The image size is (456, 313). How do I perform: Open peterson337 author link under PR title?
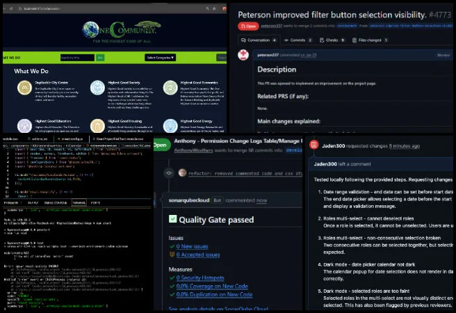point(271,26)
